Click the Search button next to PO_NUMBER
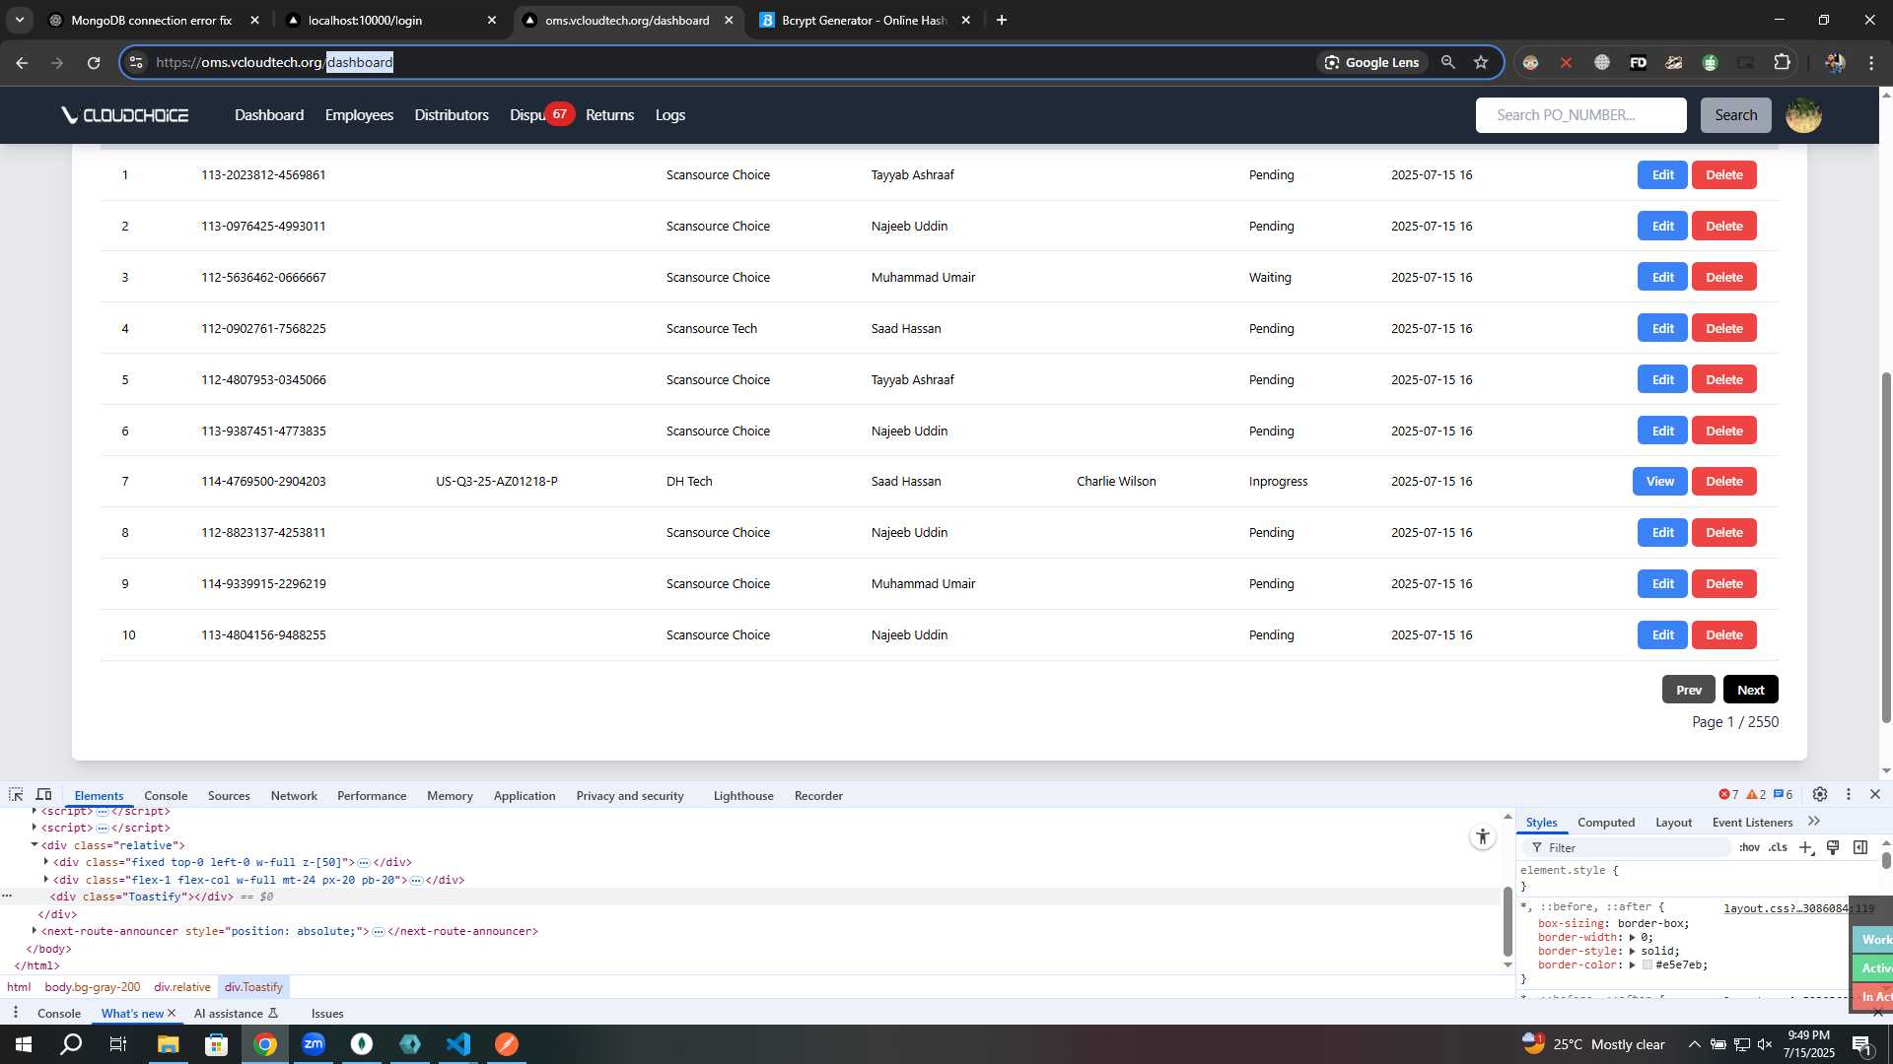The width and height of the screenshot is (1893, 1064). pos(1735,115)
